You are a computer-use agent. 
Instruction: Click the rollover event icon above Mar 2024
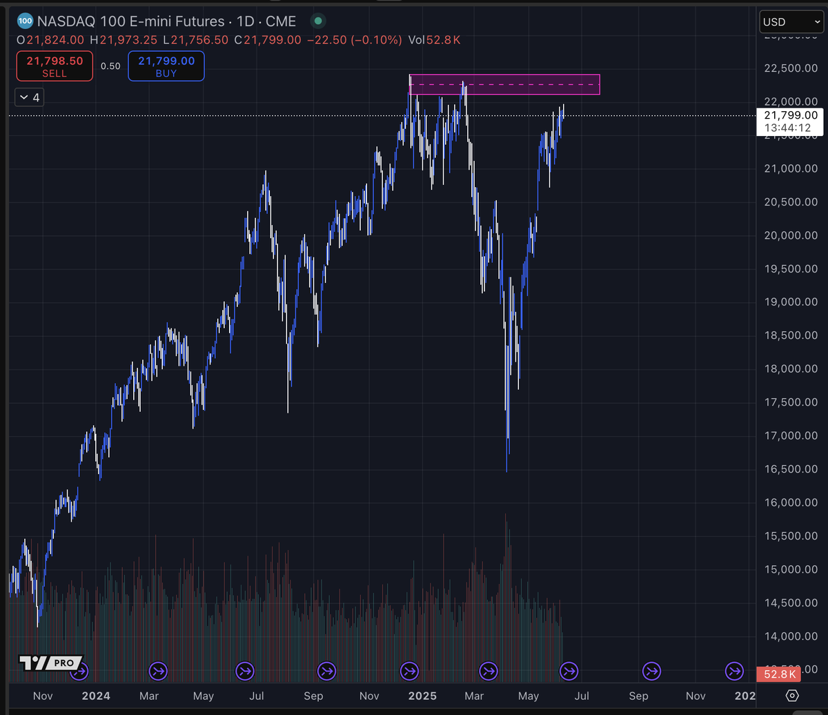[x=159, y=671]
